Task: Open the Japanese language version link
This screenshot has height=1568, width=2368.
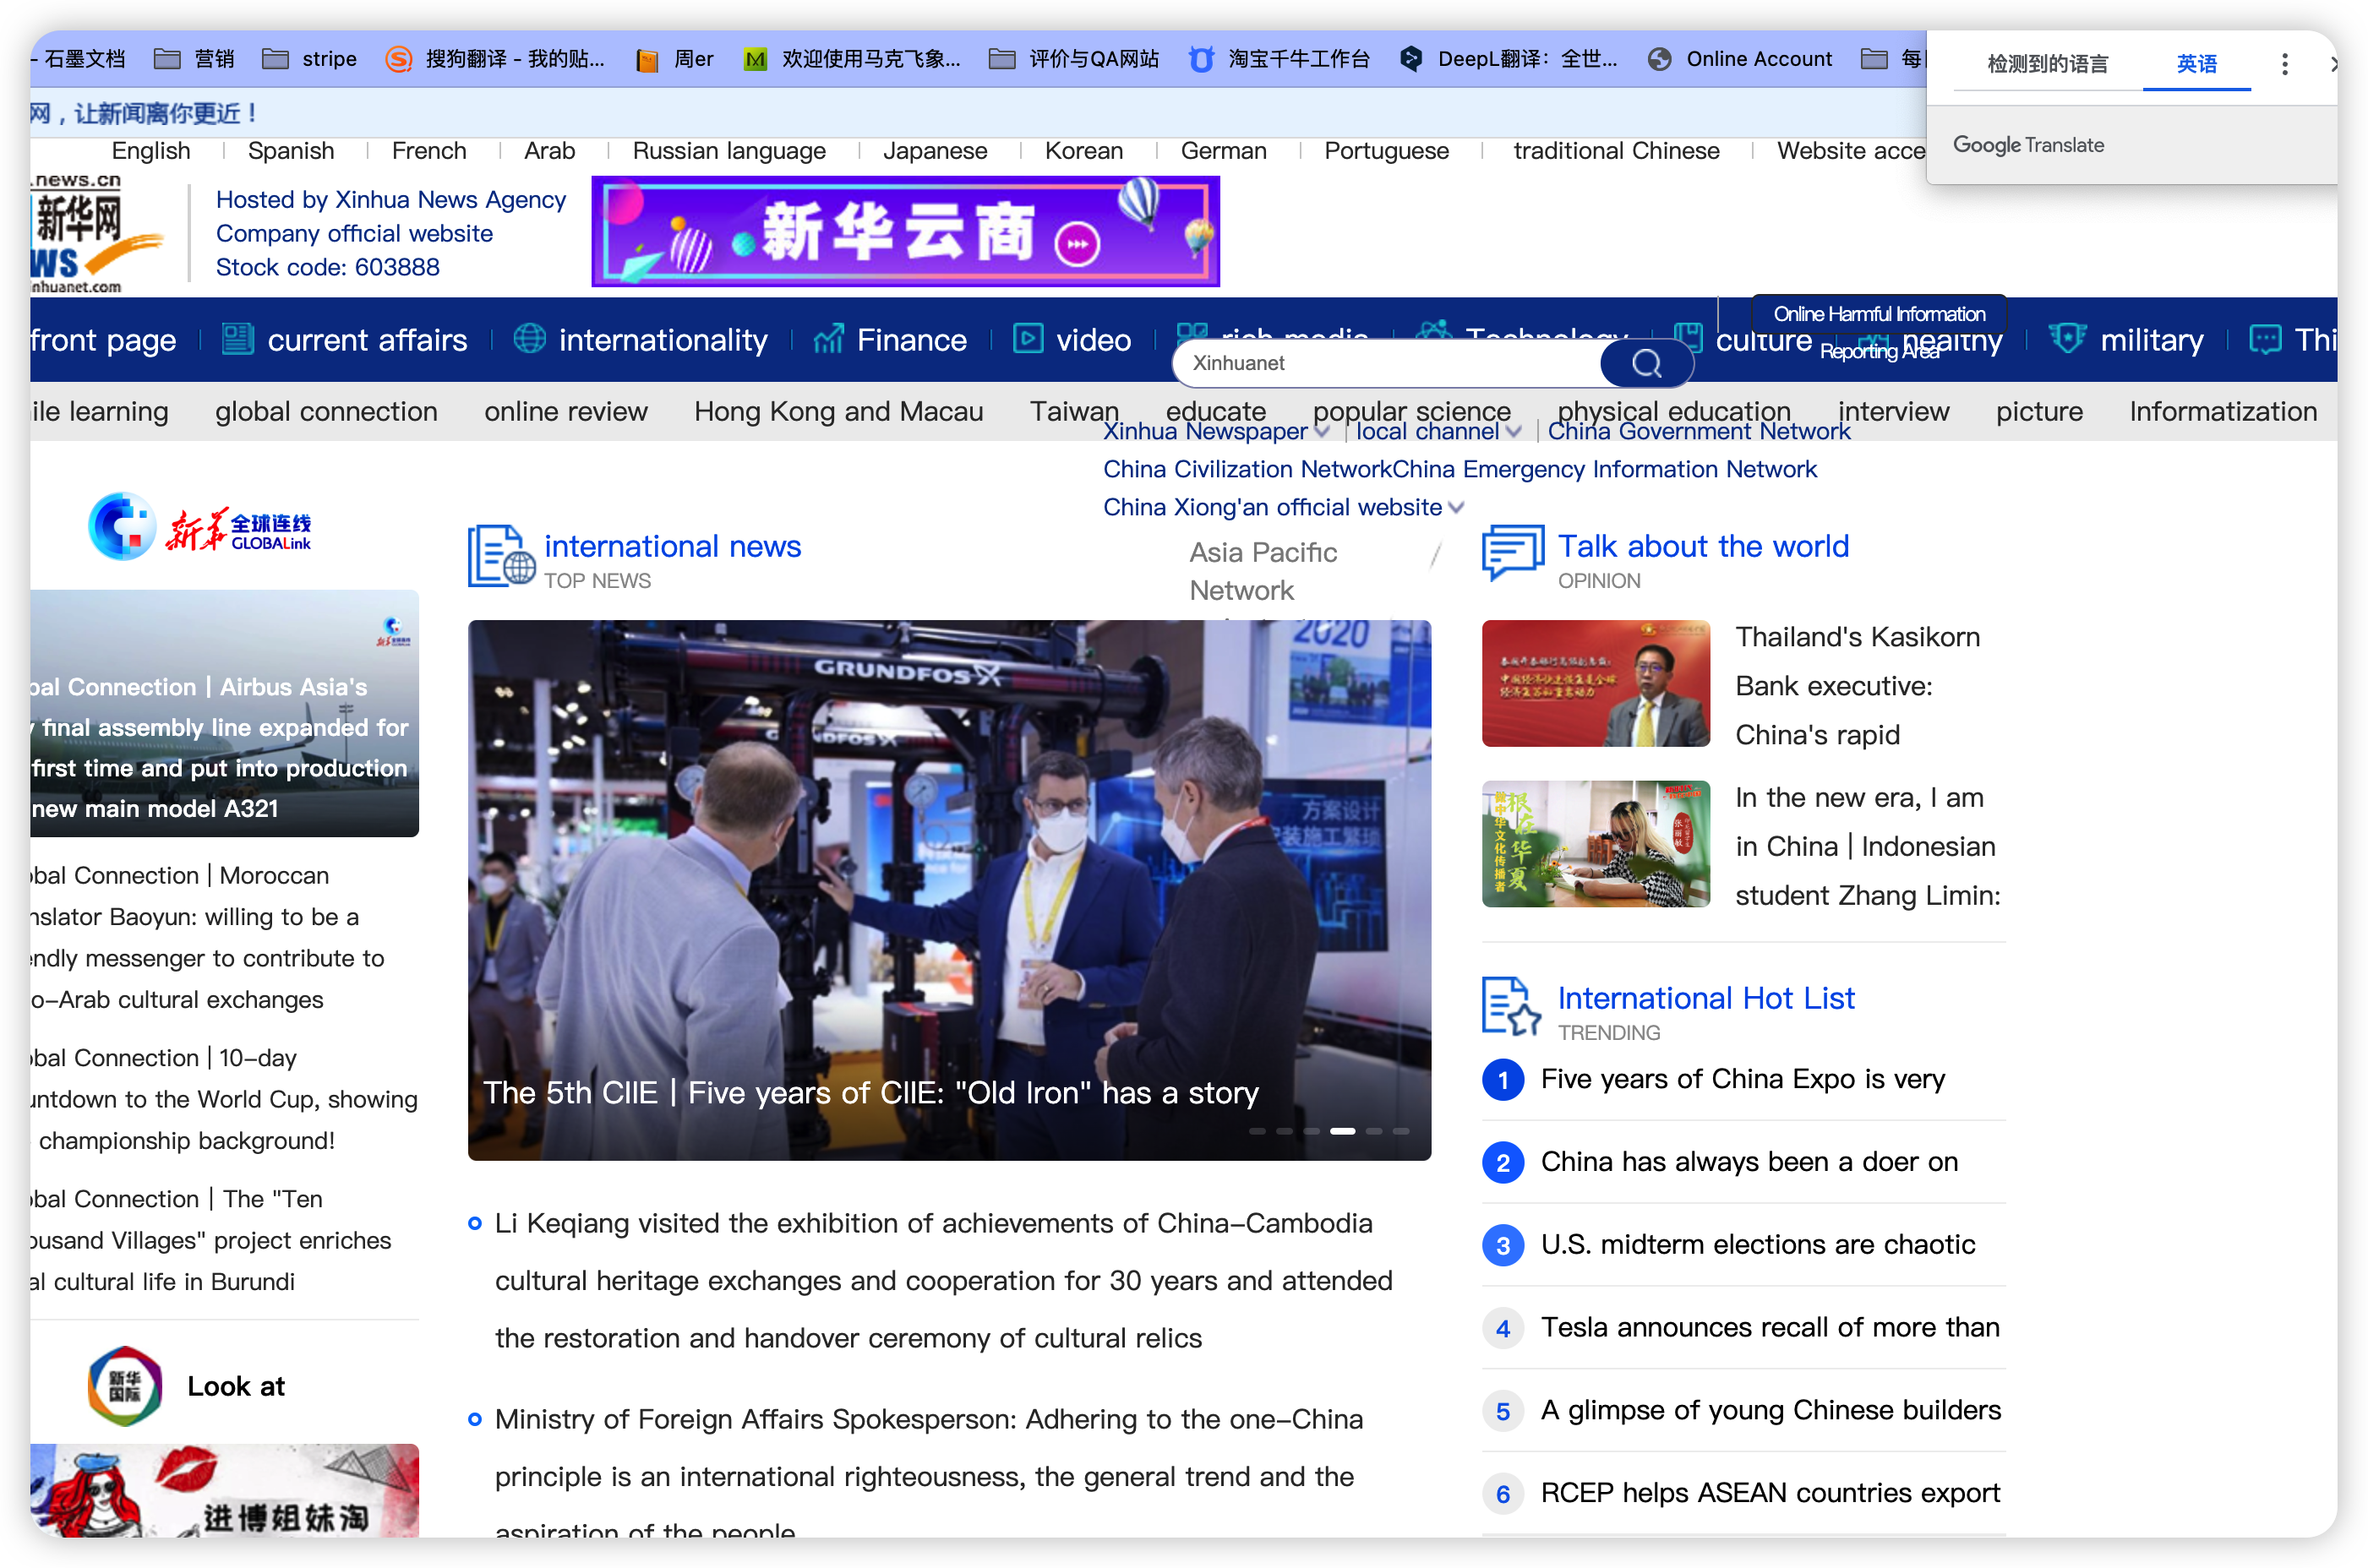Action: tap(935, 151)
